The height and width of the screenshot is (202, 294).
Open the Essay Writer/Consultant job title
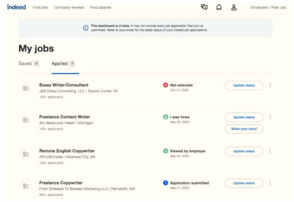click(64, 85)
